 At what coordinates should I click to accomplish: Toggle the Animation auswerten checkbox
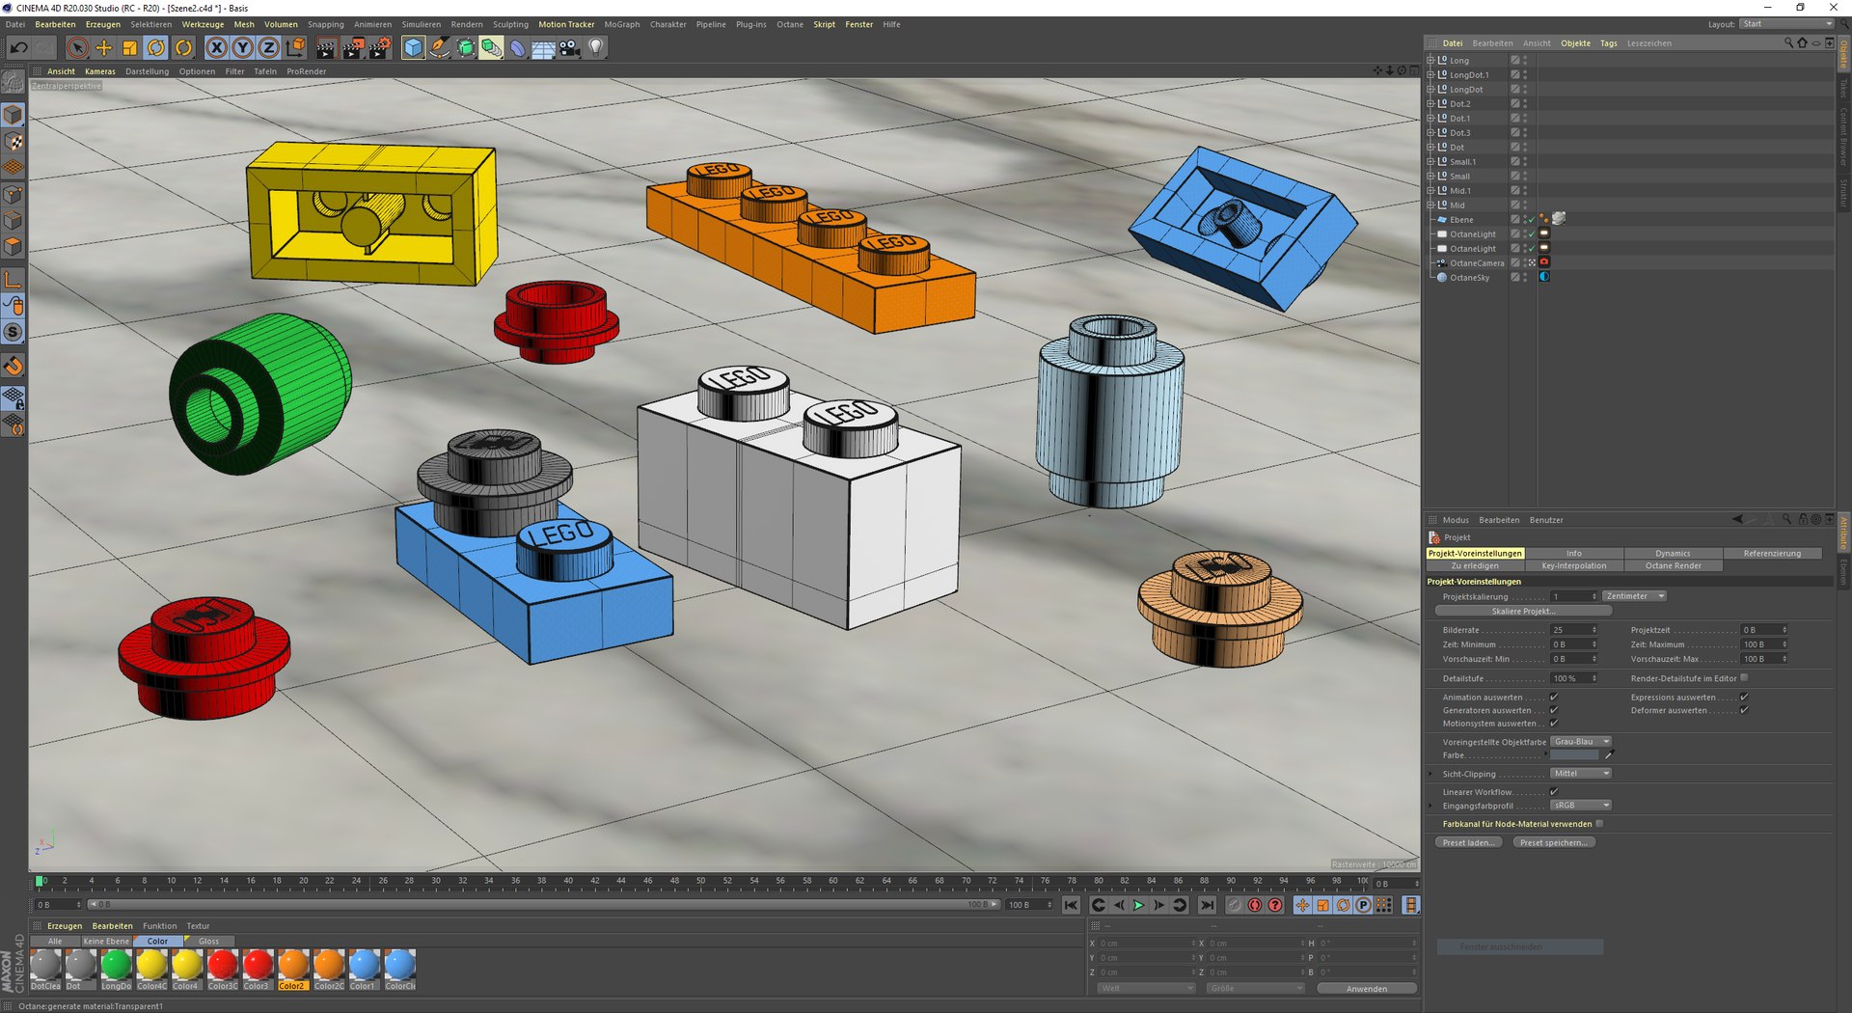1554,697
